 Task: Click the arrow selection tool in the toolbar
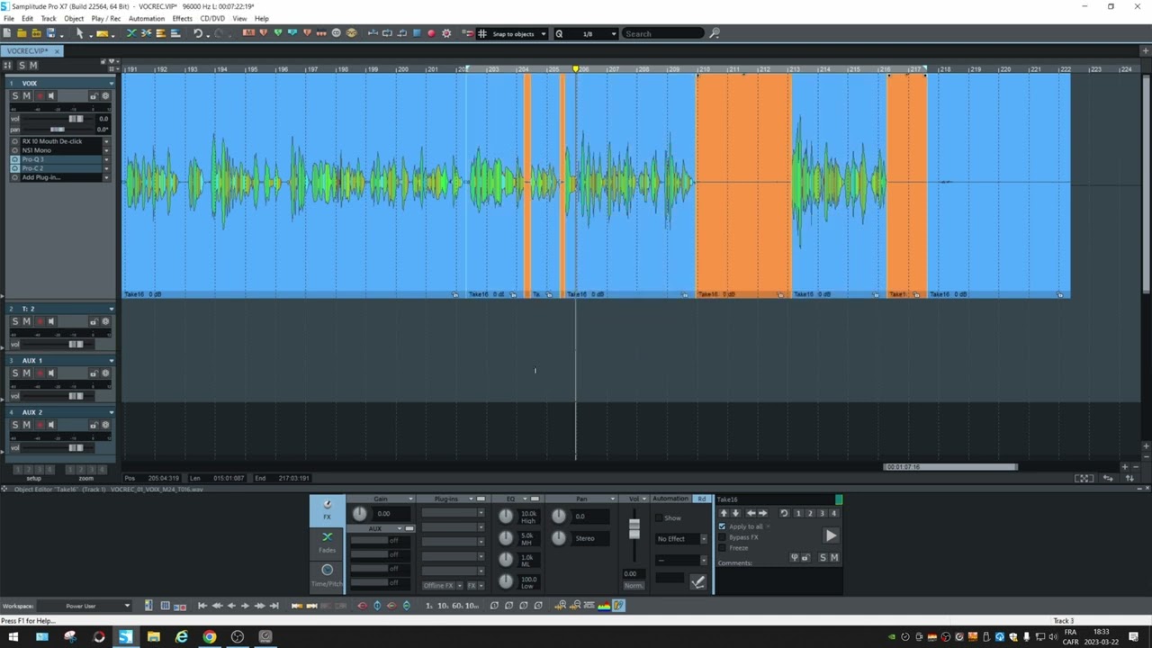coord(79,33)
